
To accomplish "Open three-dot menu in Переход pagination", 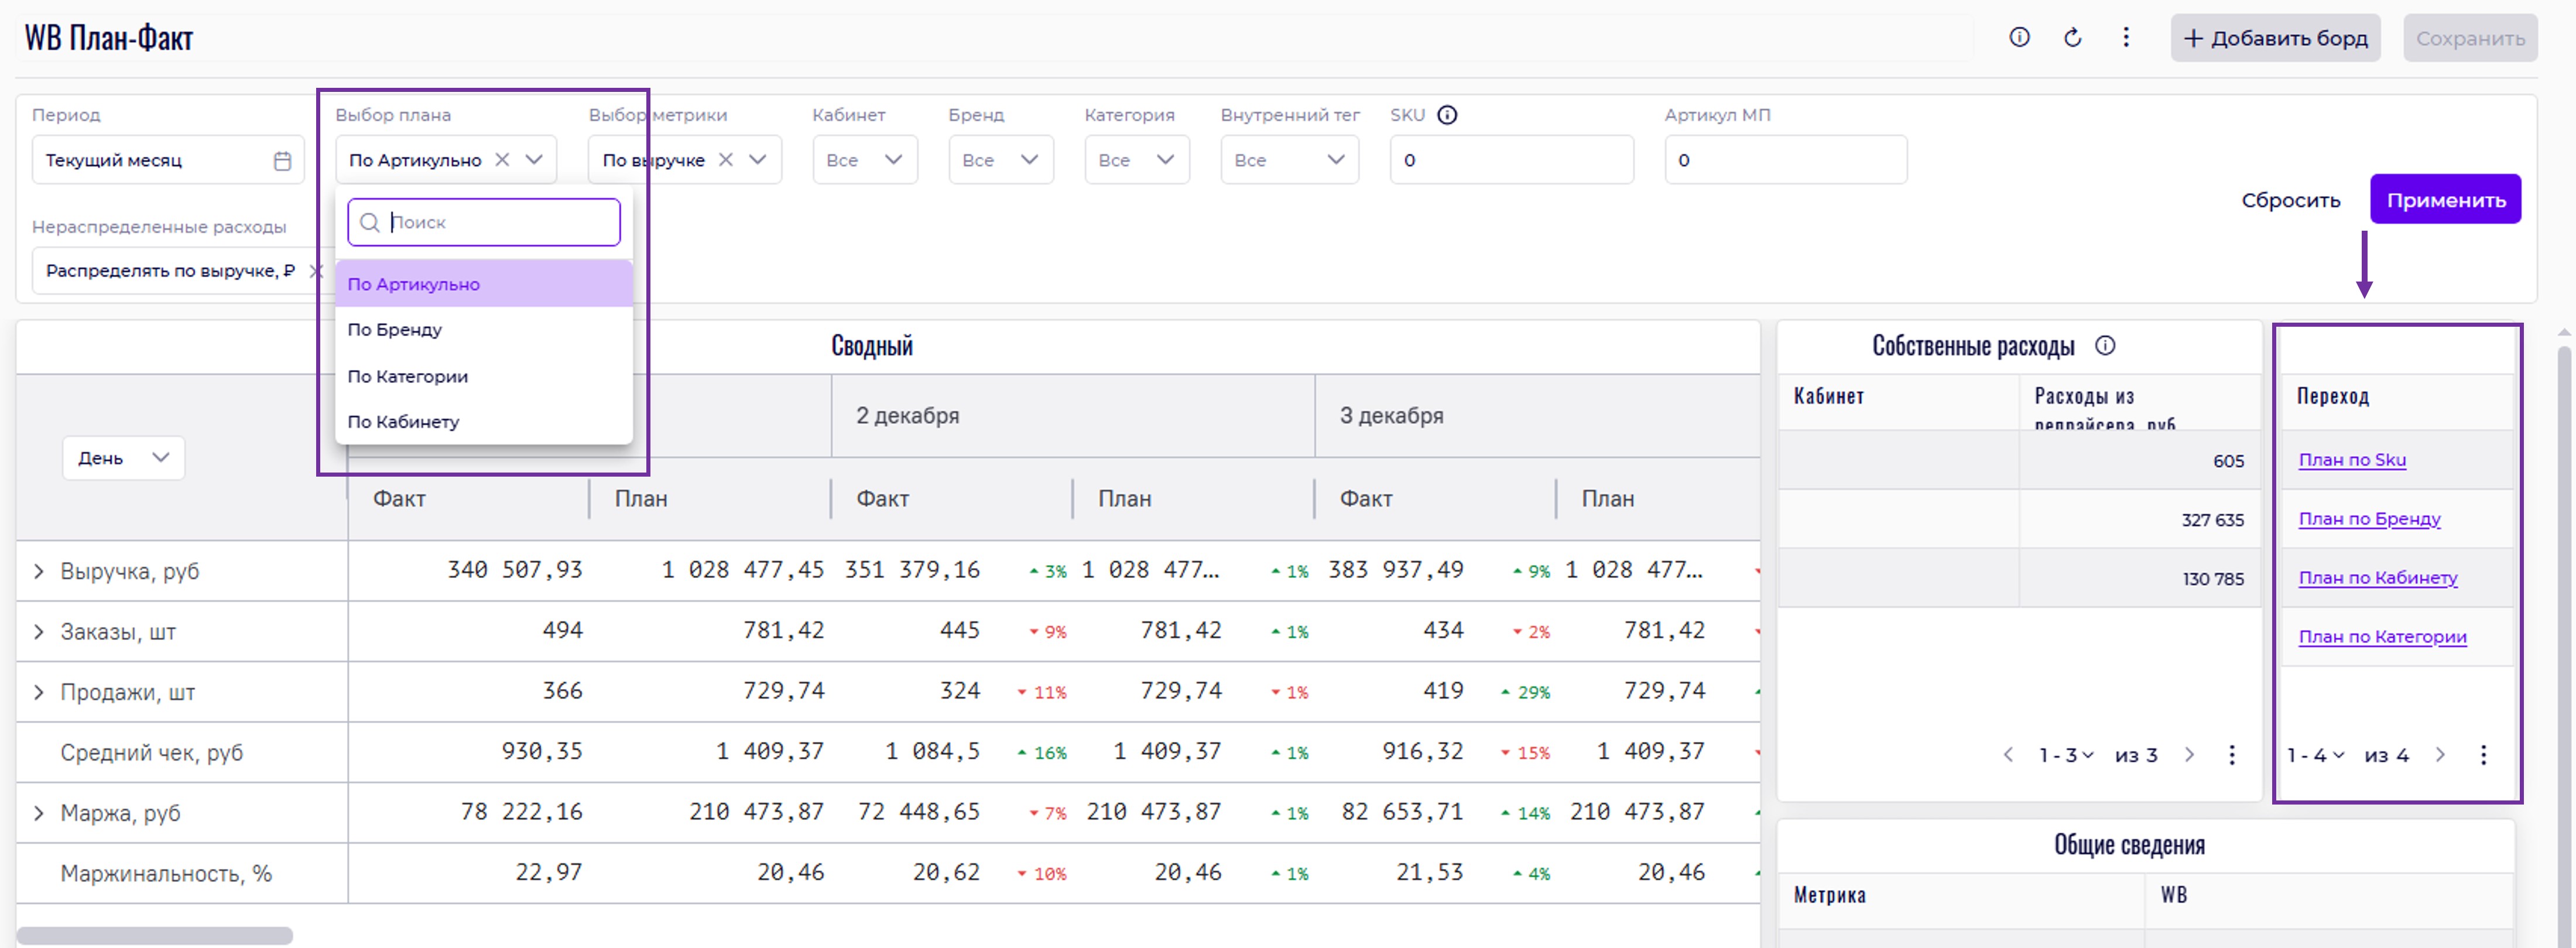I will (2483, 755).
